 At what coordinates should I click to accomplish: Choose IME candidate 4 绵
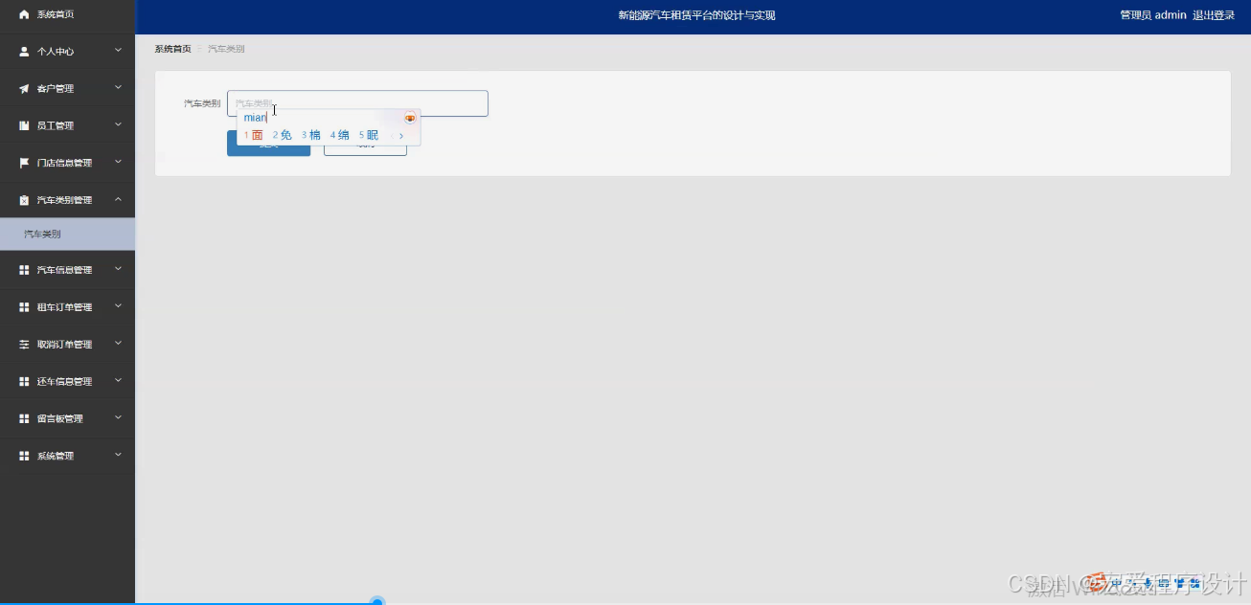[x=339, y=136]
